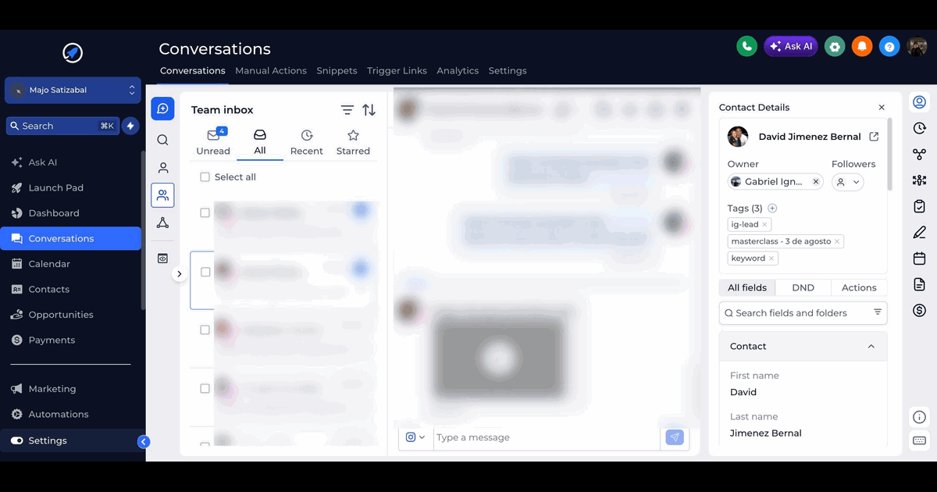The image size is (937, 492).
Task: Open the info icon in right rail
Action: click(919, 417)
